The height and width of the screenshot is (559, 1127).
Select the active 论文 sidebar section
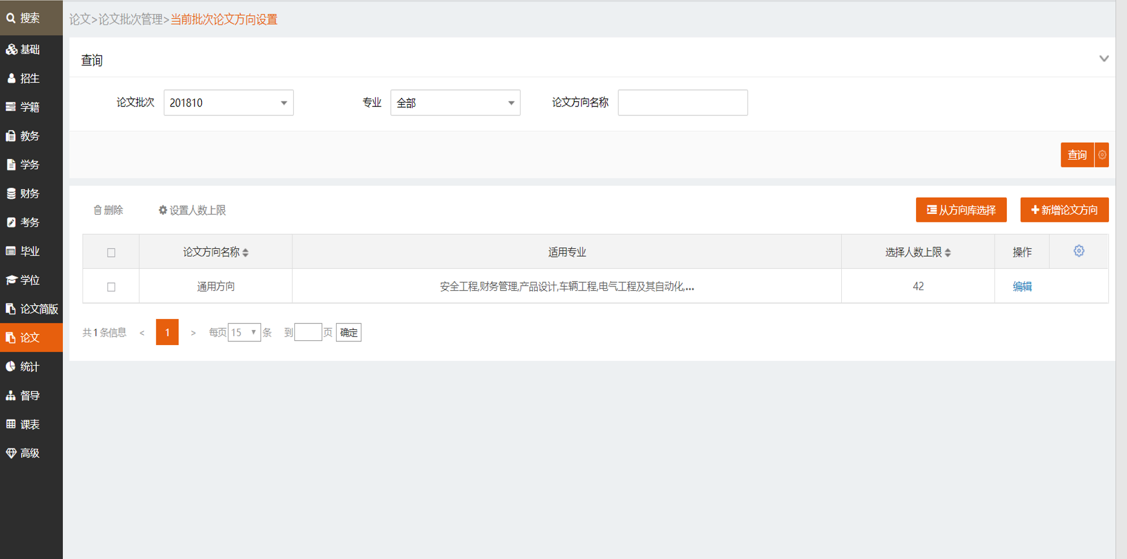(31, 338)
